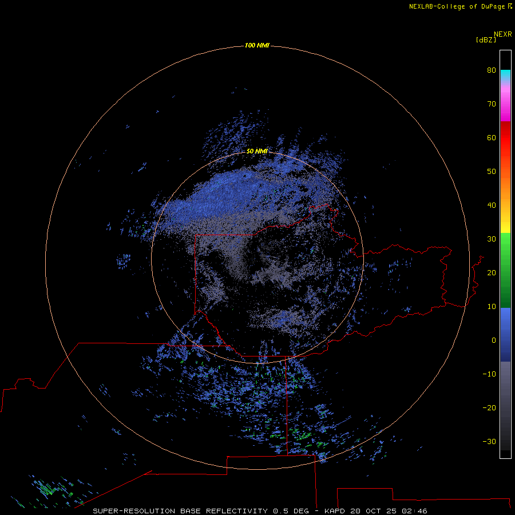
Task: Click the 100 NMI range ring label
Action: (257, 45)
